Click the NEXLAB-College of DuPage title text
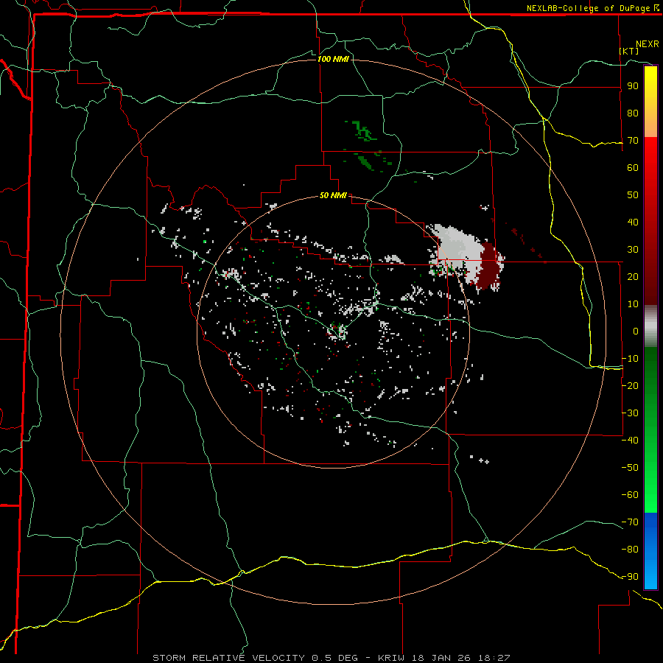663x663 pixels. coord(593,8)
